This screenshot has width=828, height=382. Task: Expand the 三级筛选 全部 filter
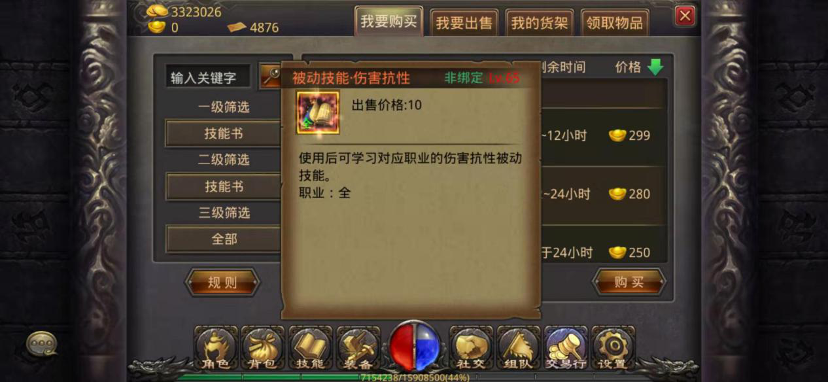[224, 239]
